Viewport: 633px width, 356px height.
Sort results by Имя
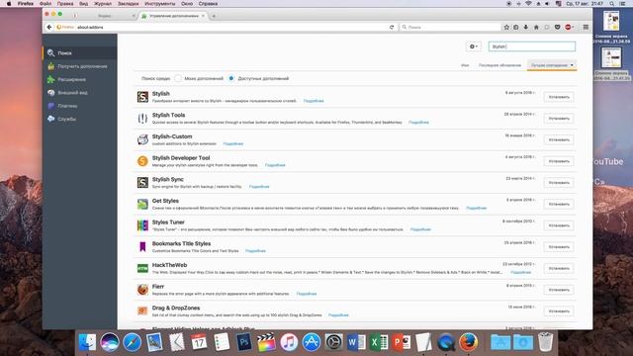click(465, 65)
